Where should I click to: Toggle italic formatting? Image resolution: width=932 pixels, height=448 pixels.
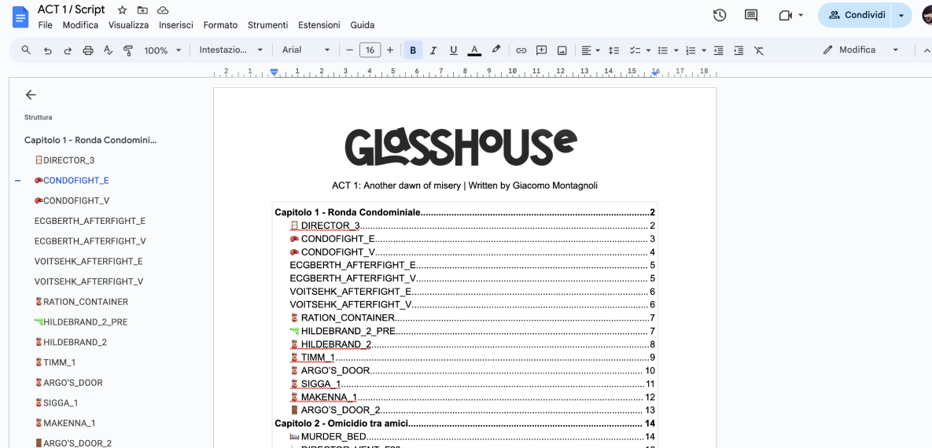pos(433,50)
